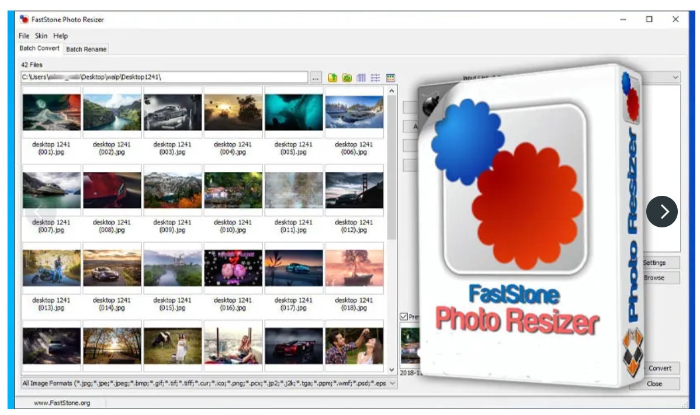Select thumbnail desktop 1241 (006).jpg
Viewport: 700px width, 415px height.
355,112
